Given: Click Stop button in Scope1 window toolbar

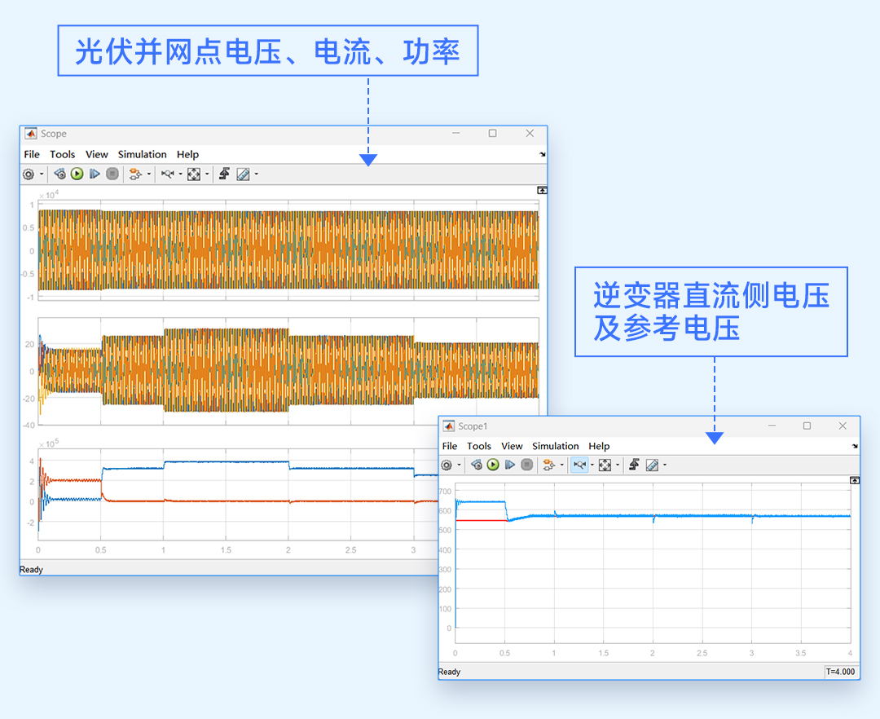Looking at the screenshot, I should pos(526,465).
